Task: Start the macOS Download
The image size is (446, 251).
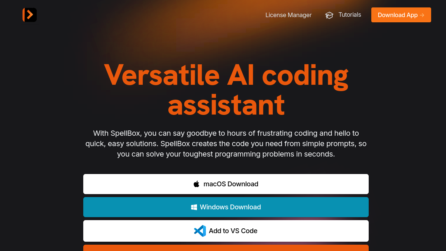Action: 226,184
